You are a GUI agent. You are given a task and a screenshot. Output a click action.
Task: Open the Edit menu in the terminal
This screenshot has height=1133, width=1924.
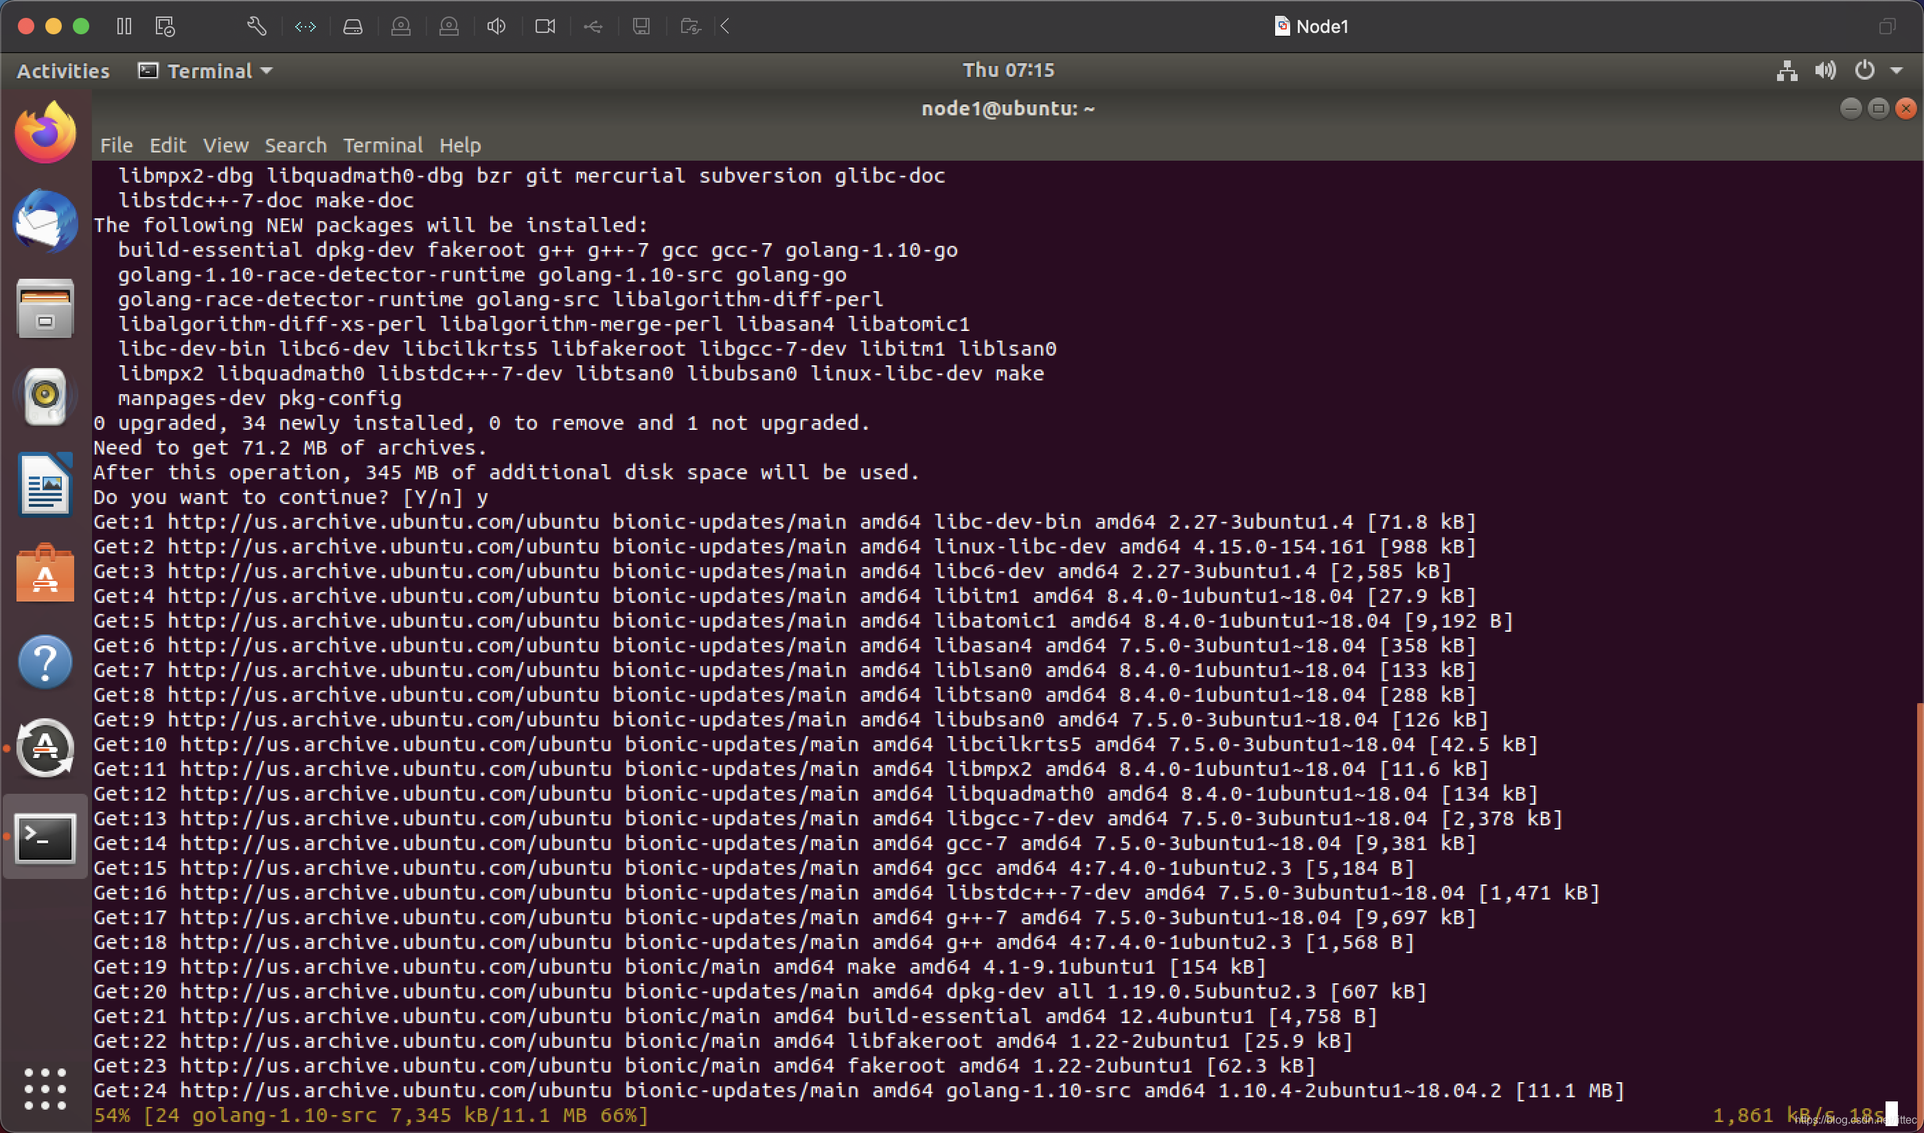coord(168,145)
